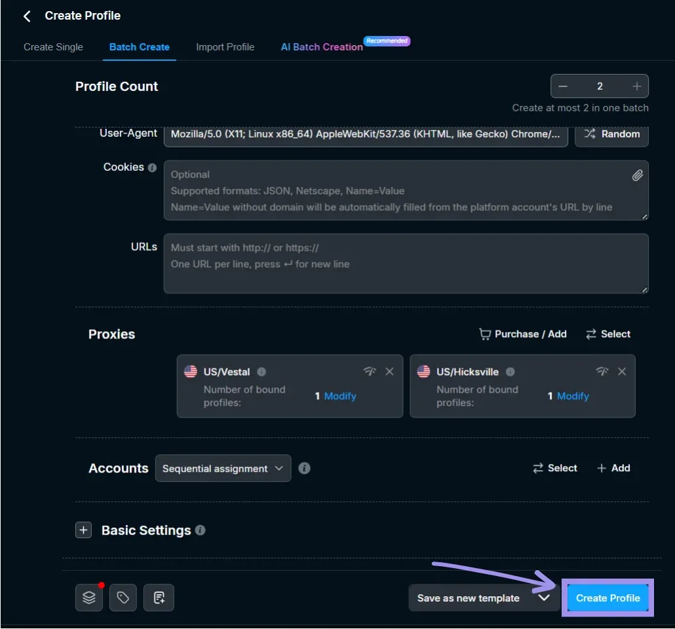Image resolution: width=675 pixels, height=629 pixels.
Task: Click the tag icon button
Action: point(123,598)
